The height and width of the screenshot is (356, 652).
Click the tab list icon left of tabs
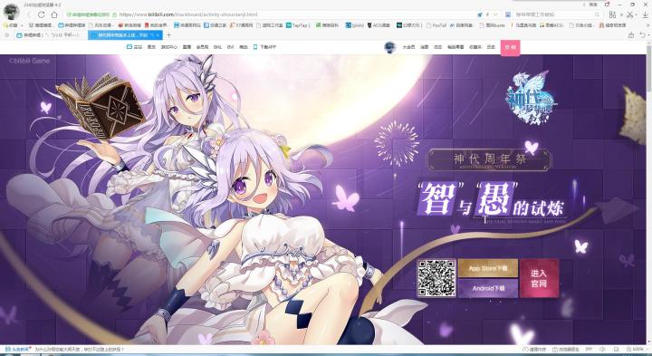click(6, 35)
